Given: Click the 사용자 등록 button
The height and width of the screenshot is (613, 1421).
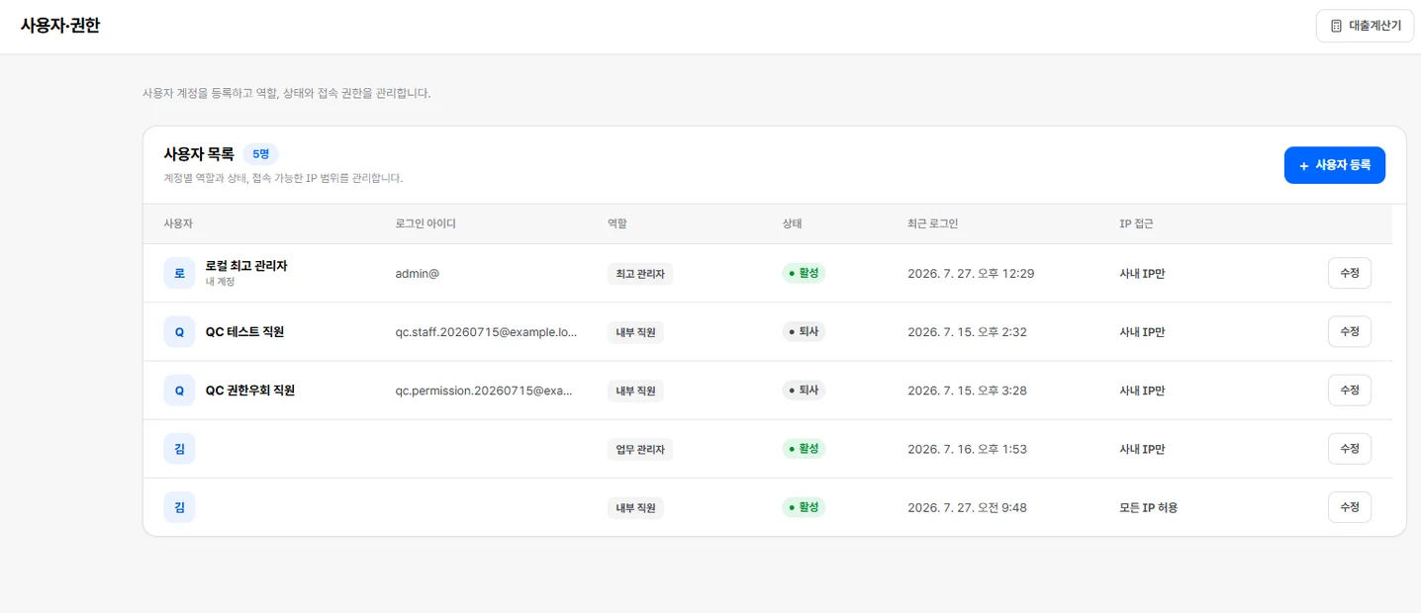Looking at the screenshot, I should point(1334,165).
